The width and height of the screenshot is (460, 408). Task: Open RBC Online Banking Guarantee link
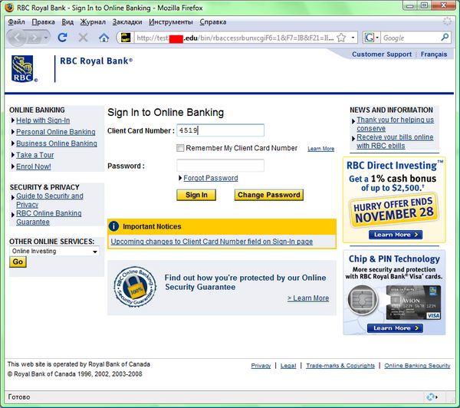49,218
